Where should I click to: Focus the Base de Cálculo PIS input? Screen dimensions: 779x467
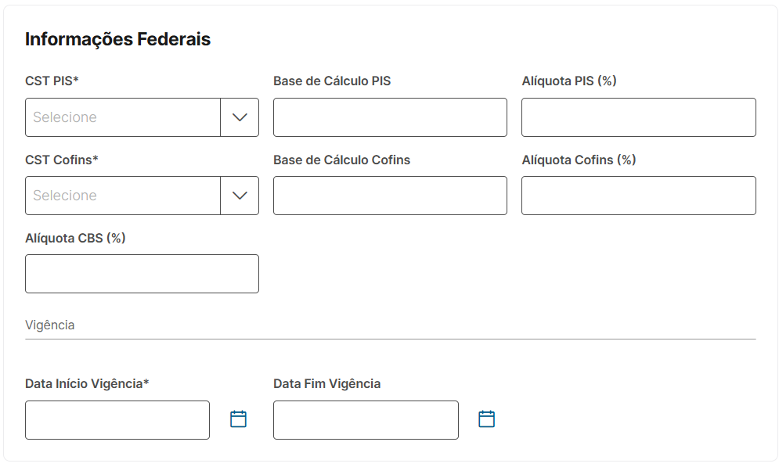390,117
